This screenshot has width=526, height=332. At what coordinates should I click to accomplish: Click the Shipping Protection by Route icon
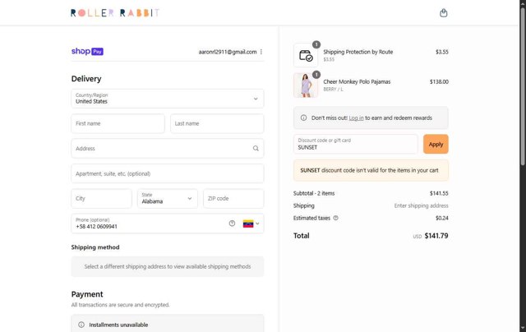click(x=306, y=55)
